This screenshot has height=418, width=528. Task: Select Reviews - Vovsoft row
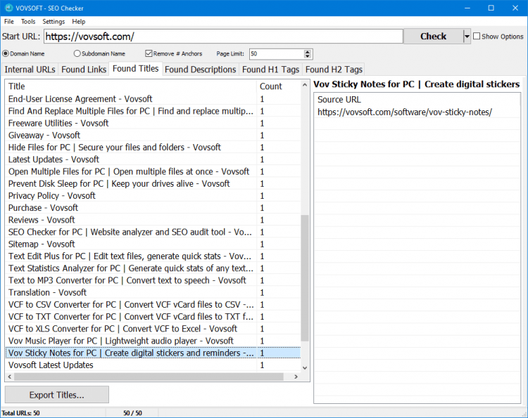[153, 220]
